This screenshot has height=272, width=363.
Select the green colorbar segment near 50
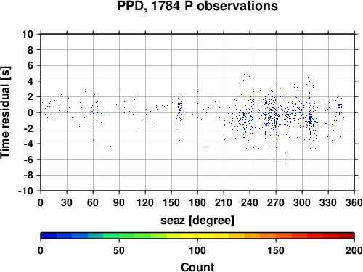tap(126, 236)
